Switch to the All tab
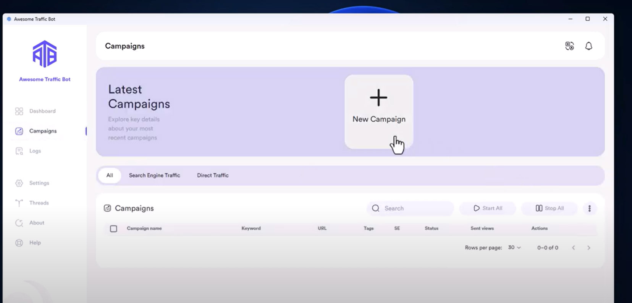Viewport: 632px width, 303px height. click(110, 175)
